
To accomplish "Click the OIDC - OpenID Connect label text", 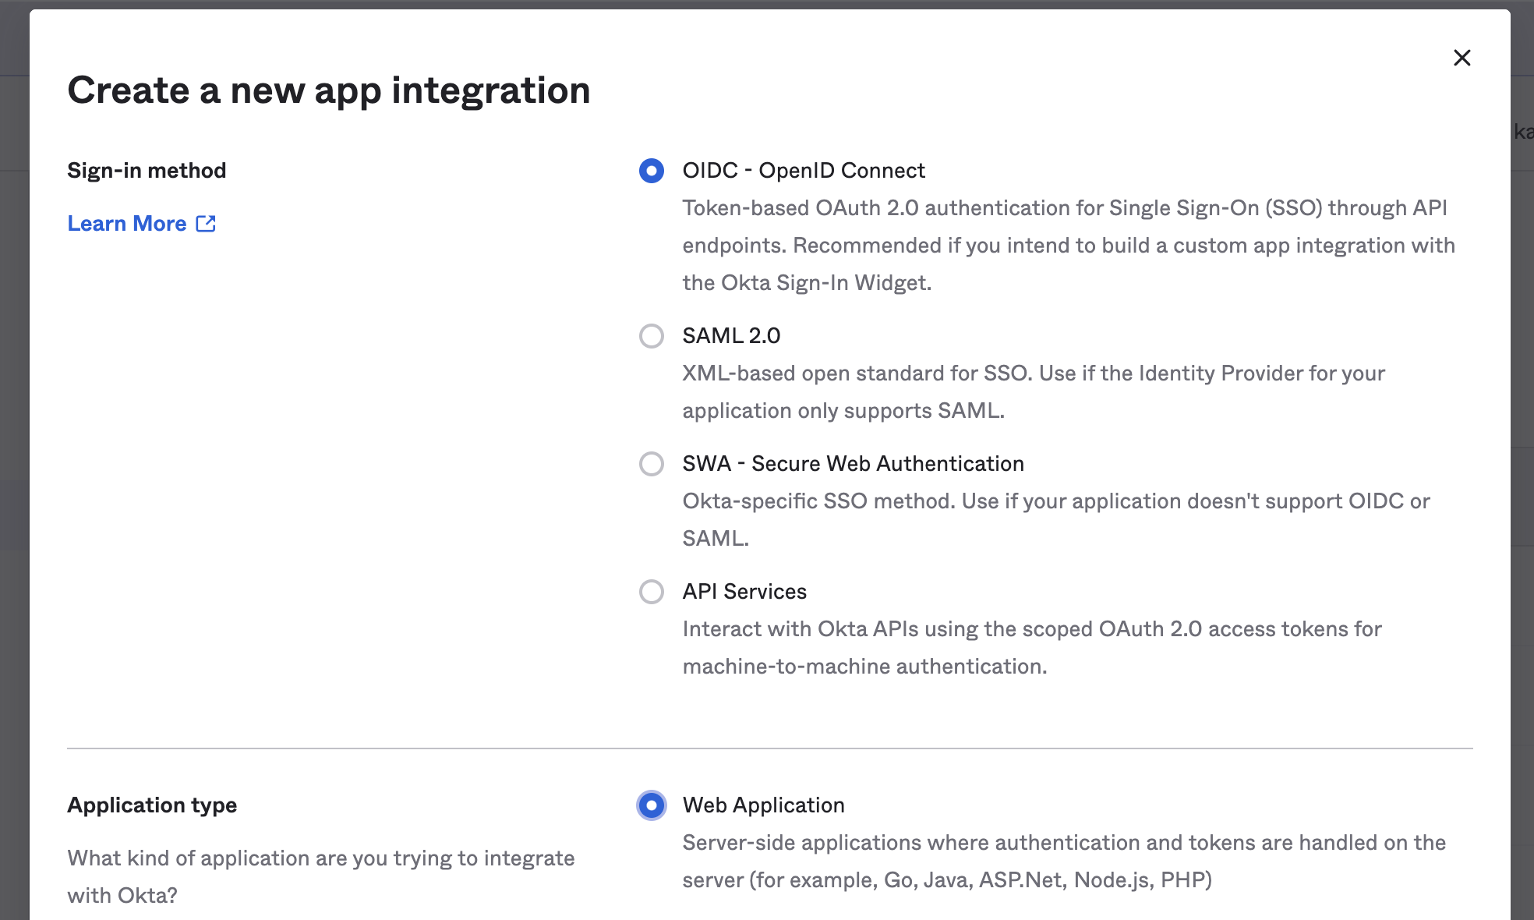I will click(x=803, y=171).
